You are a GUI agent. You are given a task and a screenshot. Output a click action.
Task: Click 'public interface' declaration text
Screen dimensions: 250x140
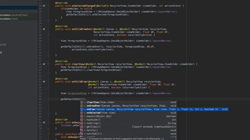point(66,134)
